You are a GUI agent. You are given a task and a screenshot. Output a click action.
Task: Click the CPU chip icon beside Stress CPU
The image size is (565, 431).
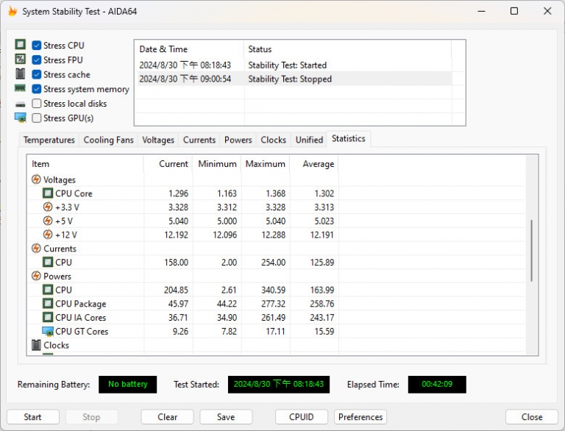(x=21, y=44)
